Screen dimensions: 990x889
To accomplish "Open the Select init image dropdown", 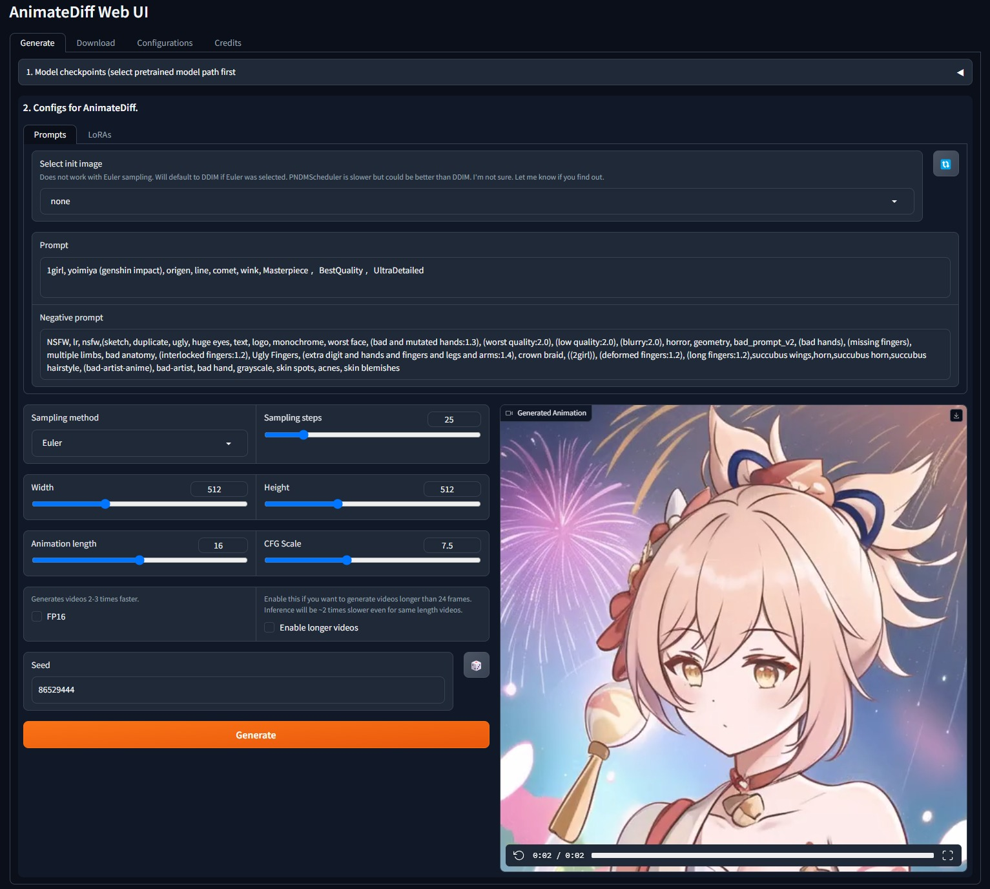I will pos(477,202).
